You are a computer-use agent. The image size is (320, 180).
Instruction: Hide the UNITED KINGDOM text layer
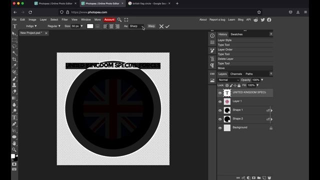[x=220, y=93]
